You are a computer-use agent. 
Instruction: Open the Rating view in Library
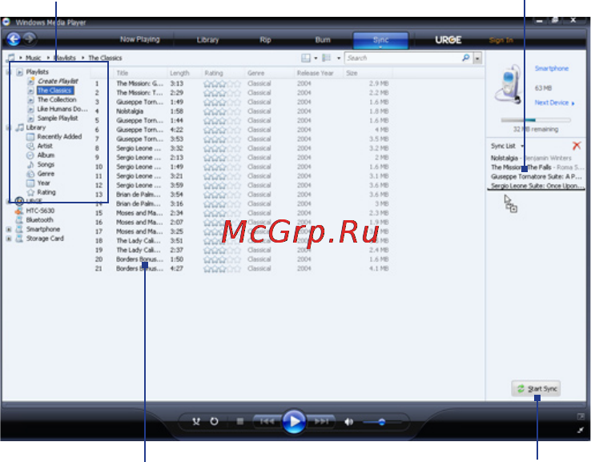pyautogui.click(x=46, y=192)
